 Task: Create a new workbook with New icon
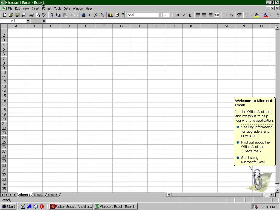(5, 15)
